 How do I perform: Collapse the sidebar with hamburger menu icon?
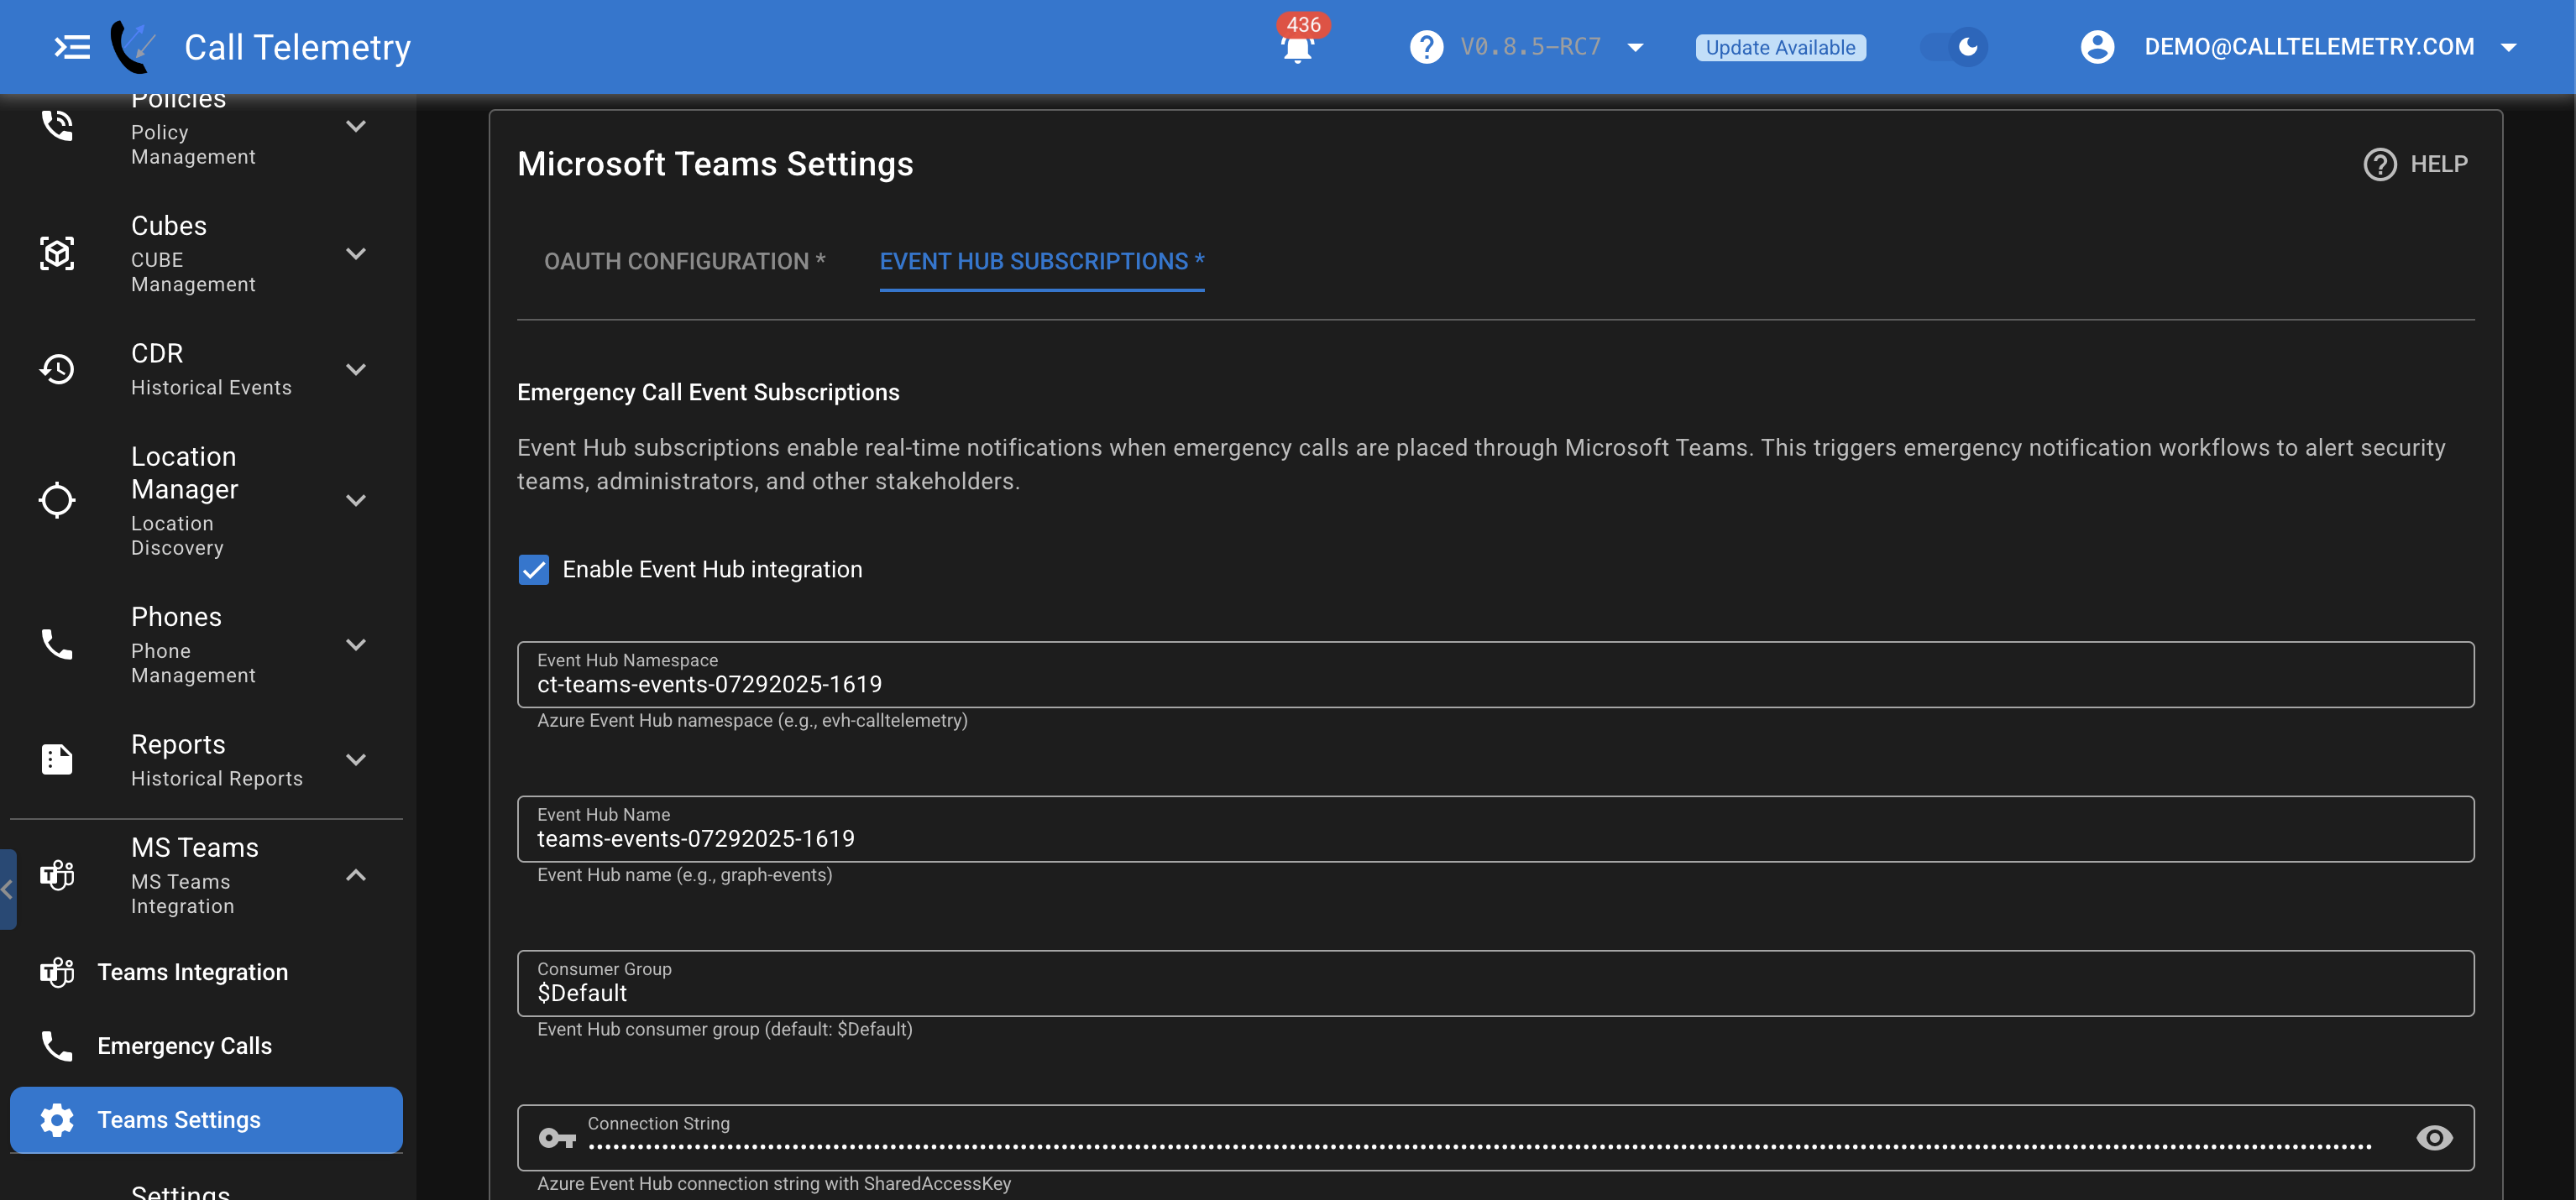[72, 47]
